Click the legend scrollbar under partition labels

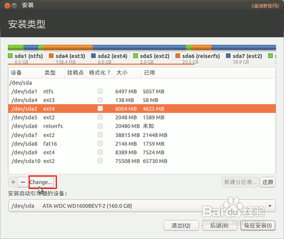101,64
